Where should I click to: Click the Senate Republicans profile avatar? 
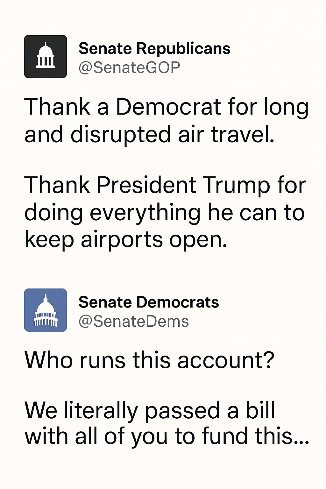click(46, 56)
